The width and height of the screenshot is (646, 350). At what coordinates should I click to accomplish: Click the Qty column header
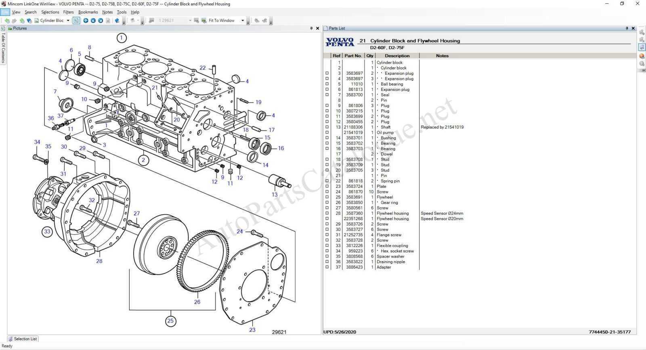pos(370,56)
